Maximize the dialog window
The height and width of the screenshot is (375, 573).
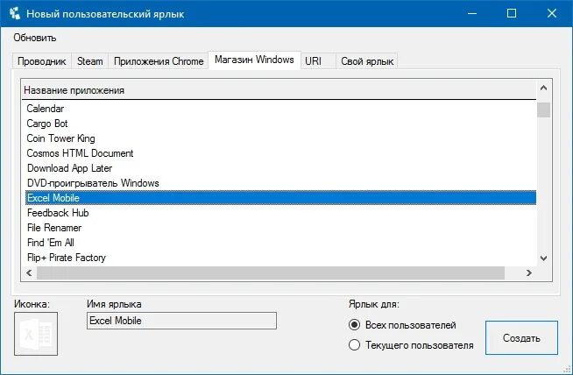coord(512,13)
